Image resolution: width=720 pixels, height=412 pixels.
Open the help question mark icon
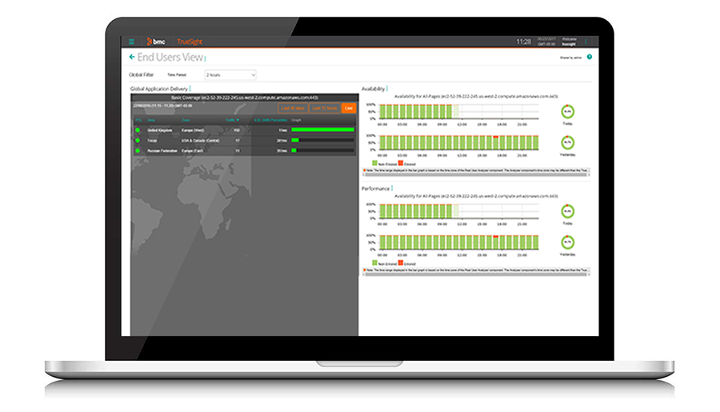tap(589, 57)
